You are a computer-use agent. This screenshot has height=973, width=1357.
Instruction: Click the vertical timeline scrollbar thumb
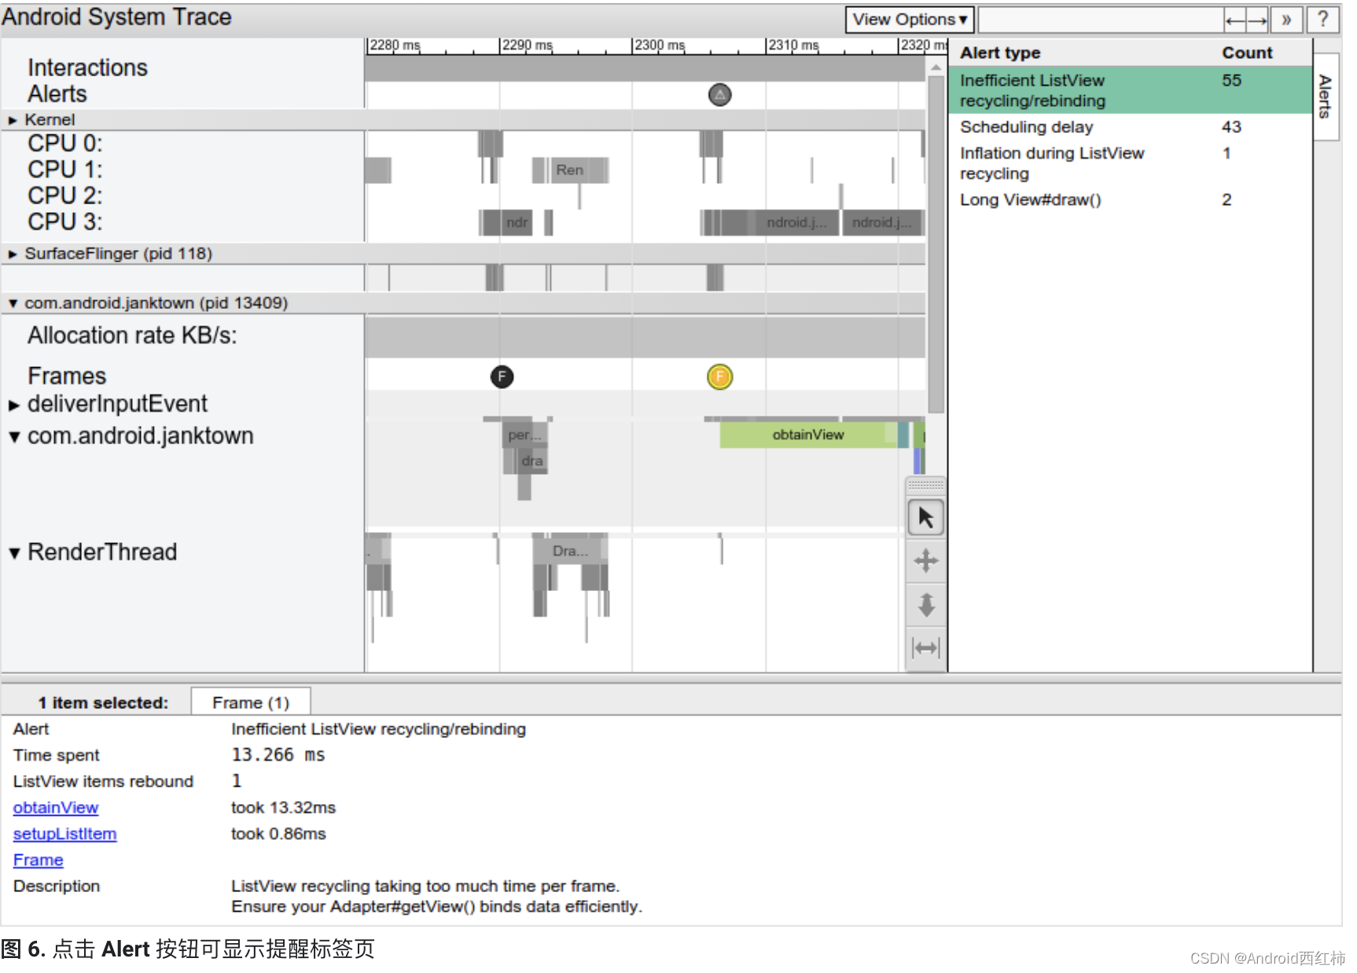click(936, 244)
